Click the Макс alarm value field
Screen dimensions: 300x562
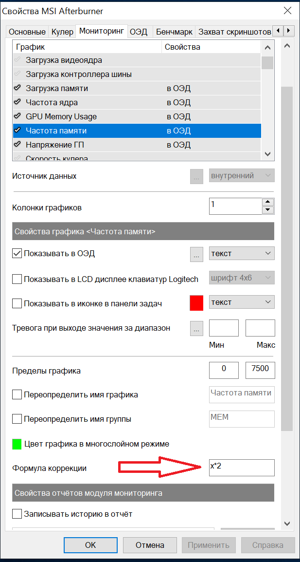(x=260, y=328)
